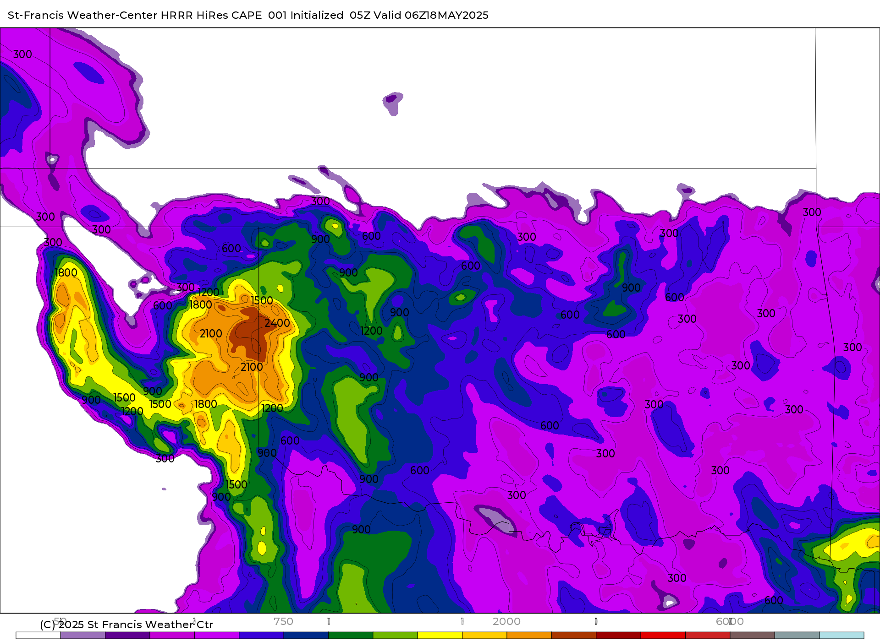Click the 750 legend scale value

[283, 621]
